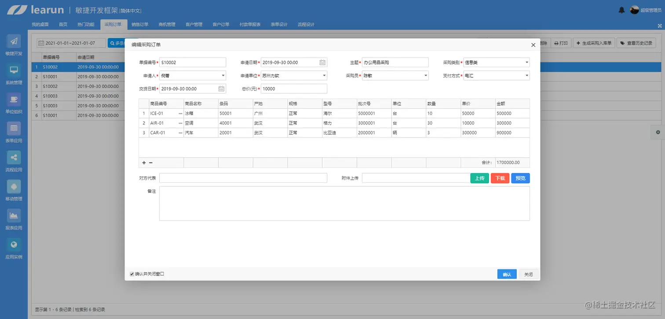This screenshot has height=319, width=665.
Task: Click the 比亚迪 model cell
Action: coord(339,133)
